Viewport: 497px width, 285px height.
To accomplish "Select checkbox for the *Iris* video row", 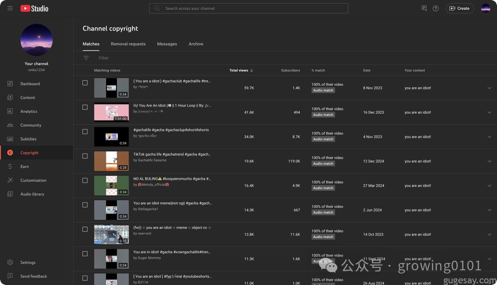I will [x=85, y=83].
